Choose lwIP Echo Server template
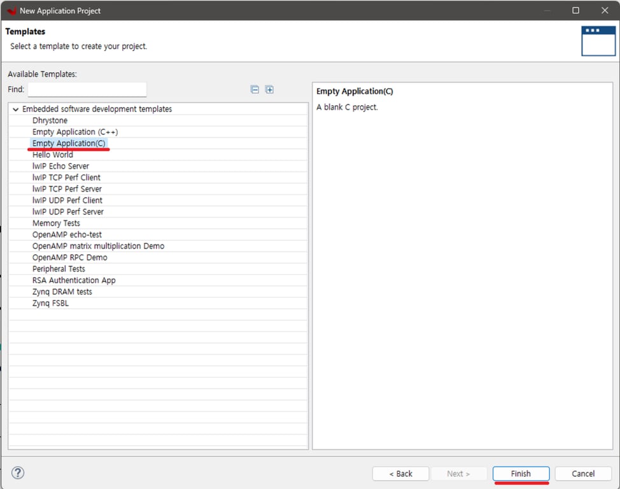Image resolution: width=620 pixels, height=489 pixels. [x=60, y=166]
